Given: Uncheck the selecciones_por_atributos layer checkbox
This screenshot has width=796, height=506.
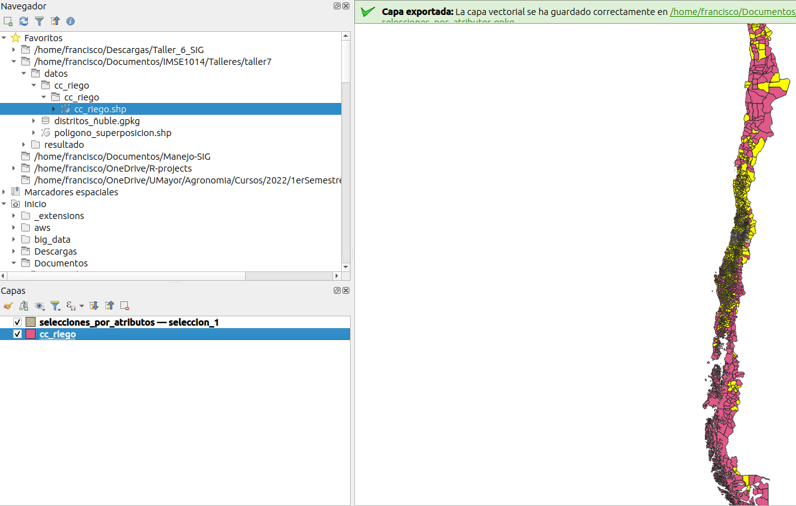Looking at the screenshot, I should pos(17,323).
